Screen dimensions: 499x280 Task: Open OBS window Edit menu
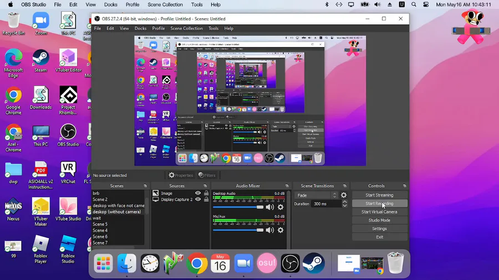click(110, 28)
